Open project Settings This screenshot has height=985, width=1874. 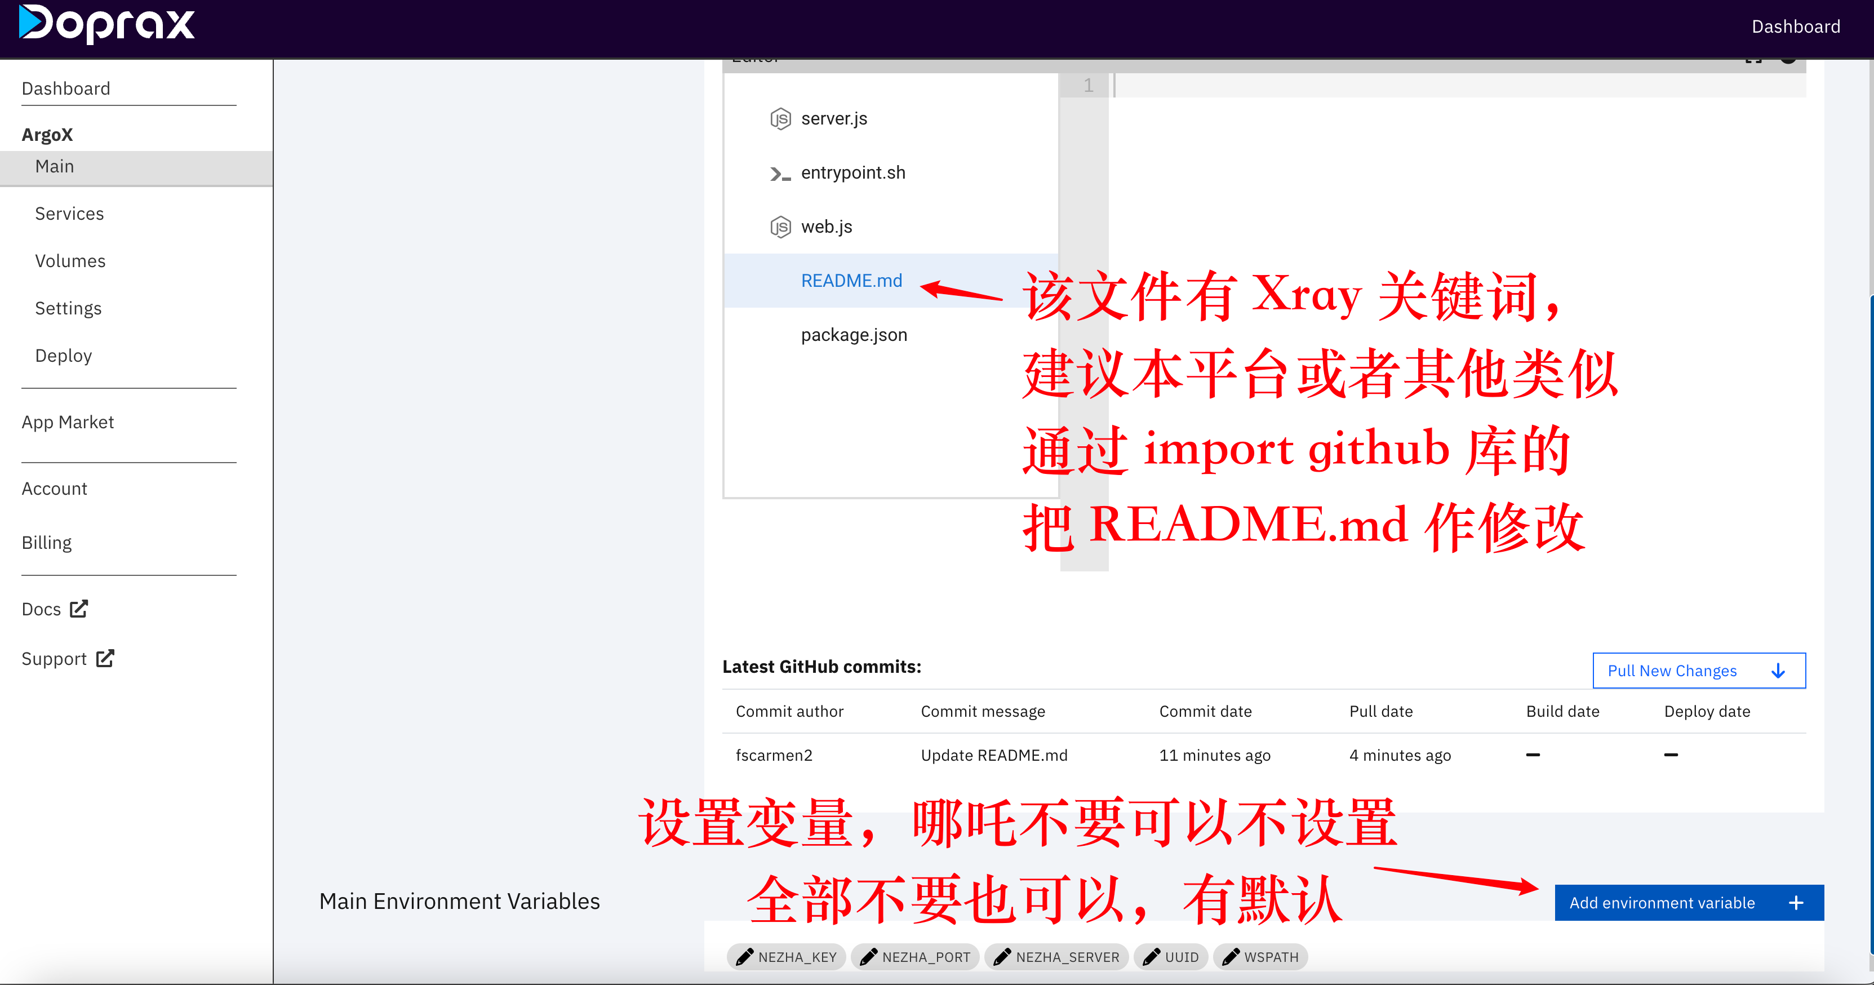pos(68,308)
